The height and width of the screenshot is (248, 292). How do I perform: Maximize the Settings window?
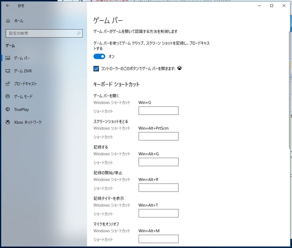point(272,5)
